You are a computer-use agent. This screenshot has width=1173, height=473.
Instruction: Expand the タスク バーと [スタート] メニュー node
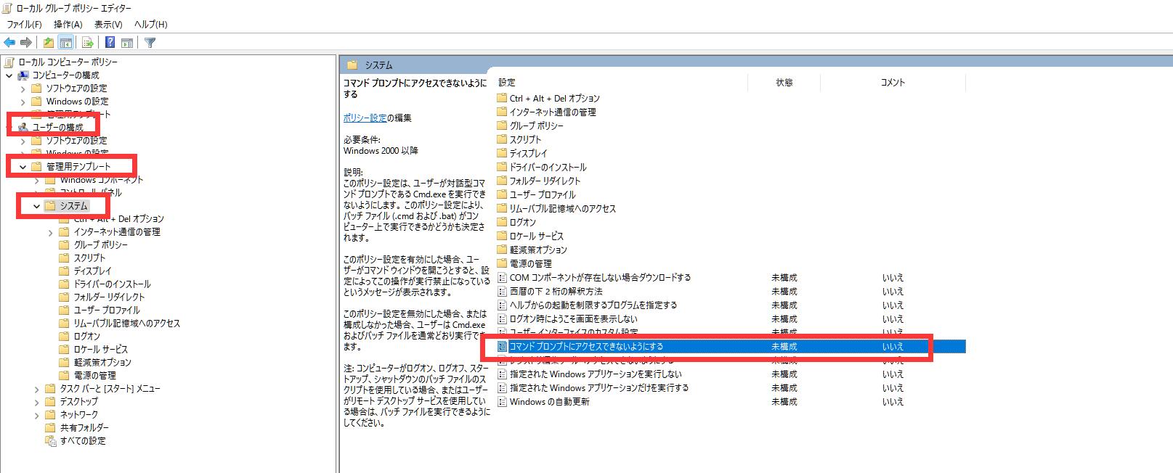click(37, 389)
